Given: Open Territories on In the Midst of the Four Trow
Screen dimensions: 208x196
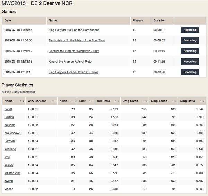Looking at the screenshot, I should [77, 40].
